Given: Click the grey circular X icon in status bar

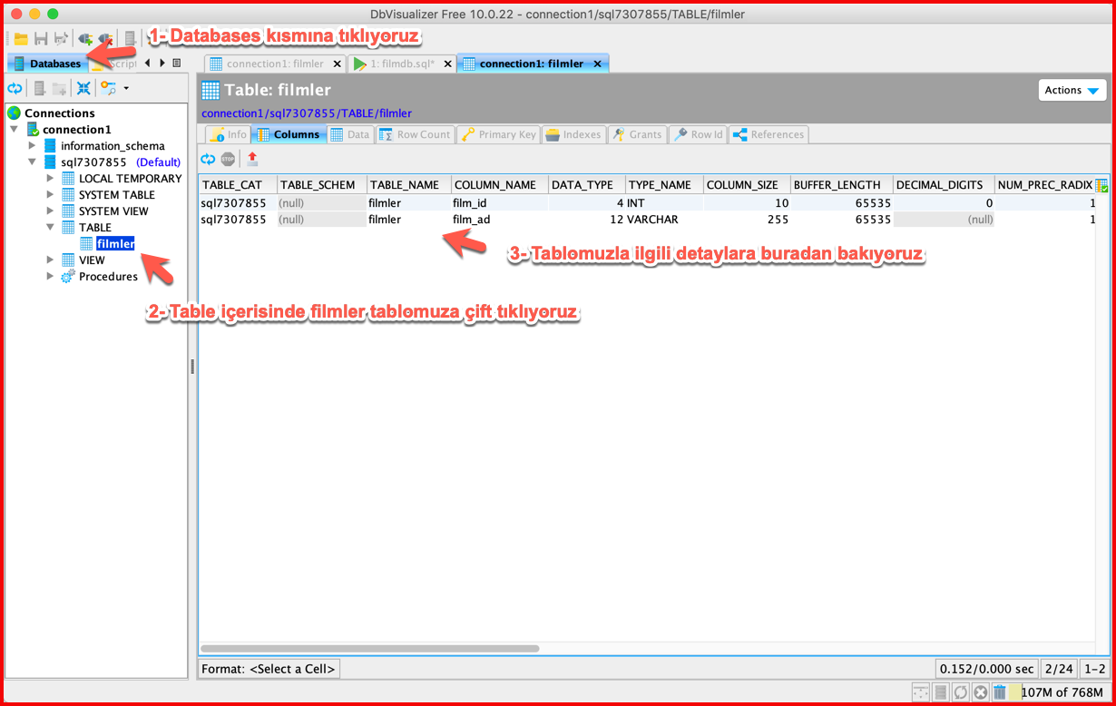Looking at the screenshot, I should (x=980, y=692).
